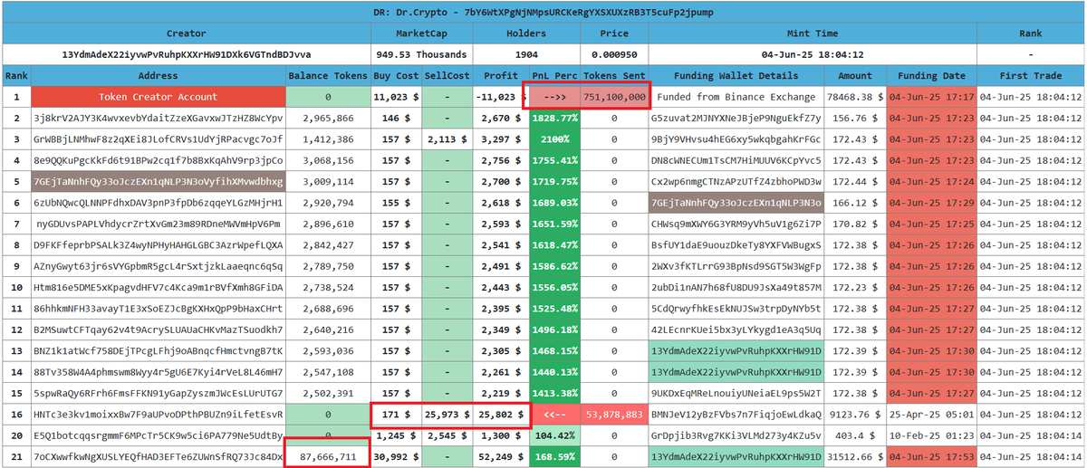
Task: Select the address starting with E5Q1botcqqsrgmmF6M
Action: (158, 436)
